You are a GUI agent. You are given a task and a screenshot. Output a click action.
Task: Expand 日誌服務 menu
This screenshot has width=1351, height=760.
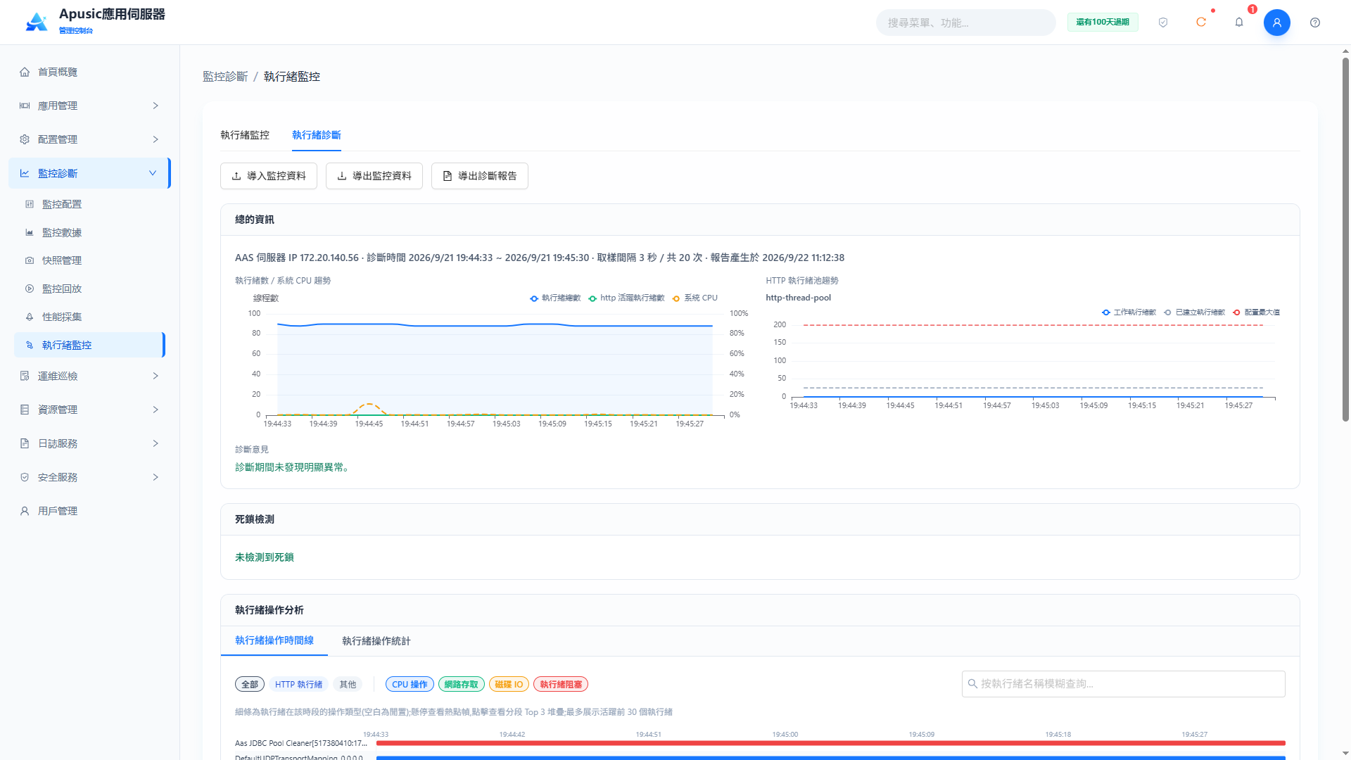(90, 443)
